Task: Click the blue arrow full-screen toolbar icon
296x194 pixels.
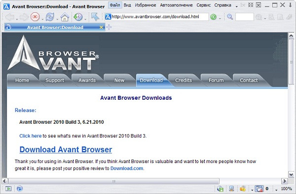Action: (95, 17)
